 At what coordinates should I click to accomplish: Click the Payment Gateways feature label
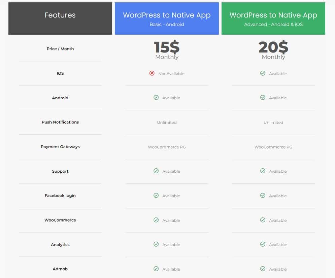click(60, 147)
